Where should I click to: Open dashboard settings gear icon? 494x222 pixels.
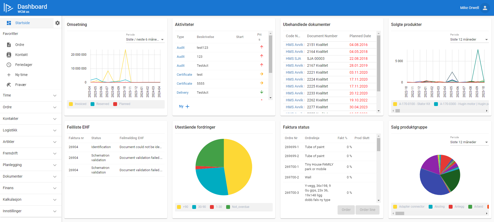coord(57,23)
